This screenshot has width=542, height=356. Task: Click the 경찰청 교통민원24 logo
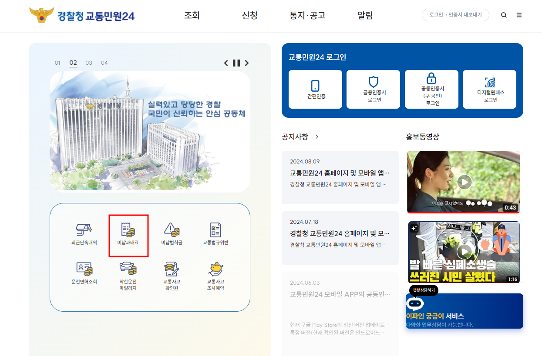click(82, 16)
